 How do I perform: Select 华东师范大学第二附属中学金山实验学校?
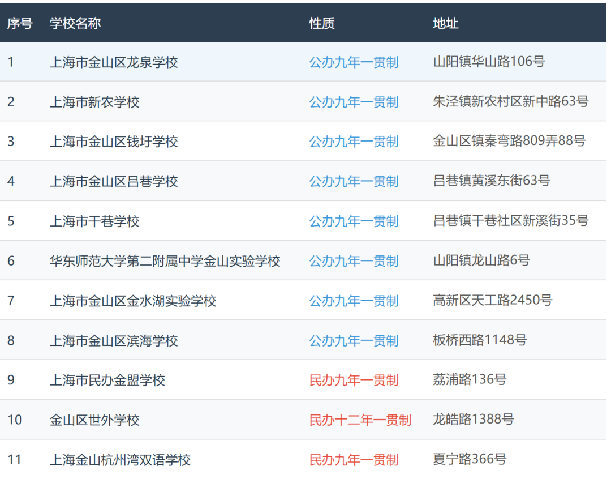pyautogui.click(x=165, y=261)
